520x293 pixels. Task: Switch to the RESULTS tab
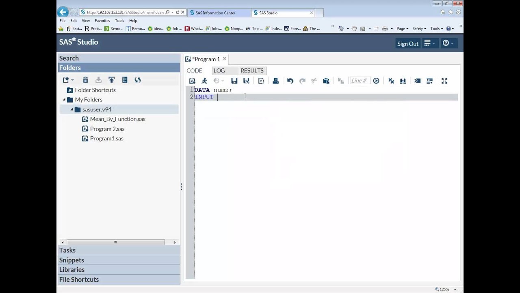click(252, 70)
